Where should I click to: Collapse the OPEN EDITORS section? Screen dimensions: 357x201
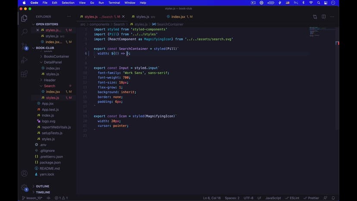click(x=34, y=24)
